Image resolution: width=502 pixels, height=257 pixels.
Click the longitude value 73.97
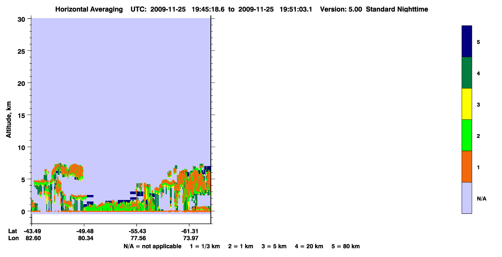pos(190,239)
